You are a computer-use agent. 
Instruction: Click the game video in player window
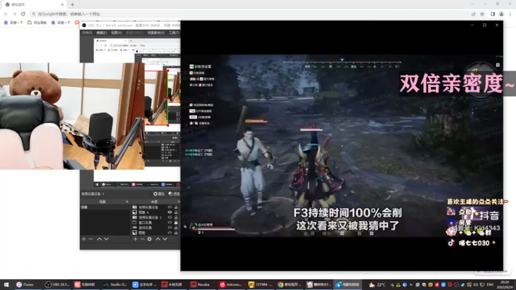pos(342,146)
